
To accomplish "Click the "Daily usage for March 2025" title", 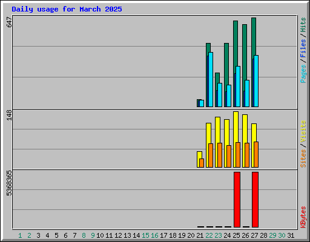I will 67,9.
